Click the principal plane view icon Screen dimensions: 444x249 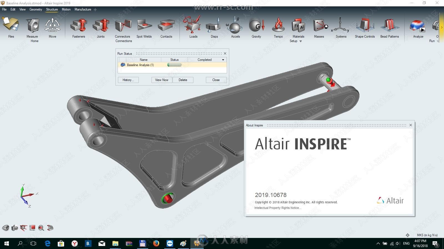point(32,228)
